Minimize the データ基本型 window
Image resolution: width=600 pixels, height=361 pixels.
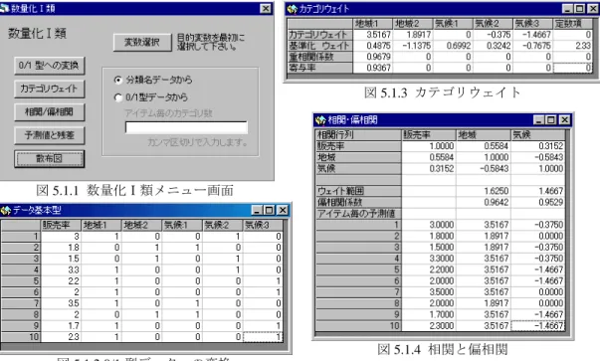tap(257, 210)
